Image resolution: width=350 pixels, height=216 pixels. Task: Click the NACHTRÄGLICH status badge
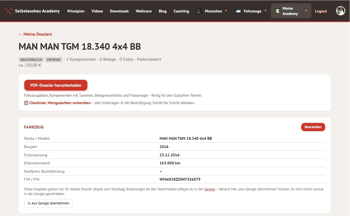point(31,60)
